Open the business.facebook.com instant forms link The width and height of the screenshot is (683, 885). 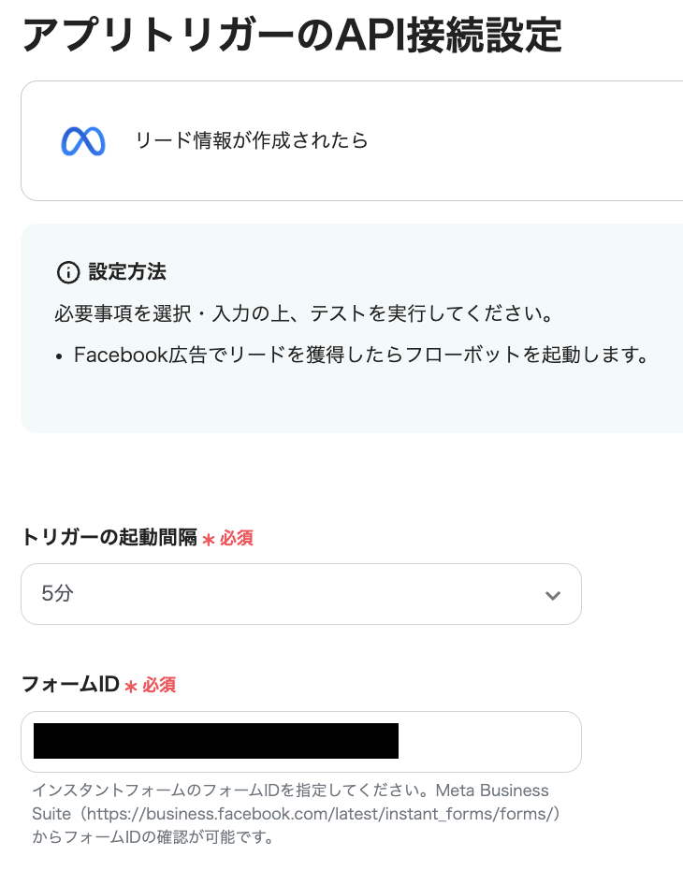click(323, 814)
